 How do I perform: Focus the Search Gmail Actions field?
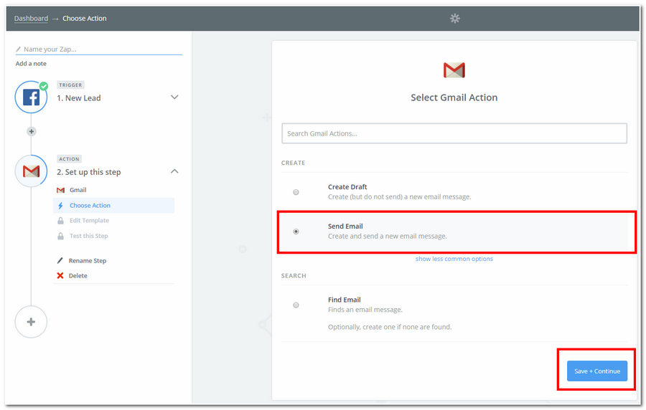point(454,133)
